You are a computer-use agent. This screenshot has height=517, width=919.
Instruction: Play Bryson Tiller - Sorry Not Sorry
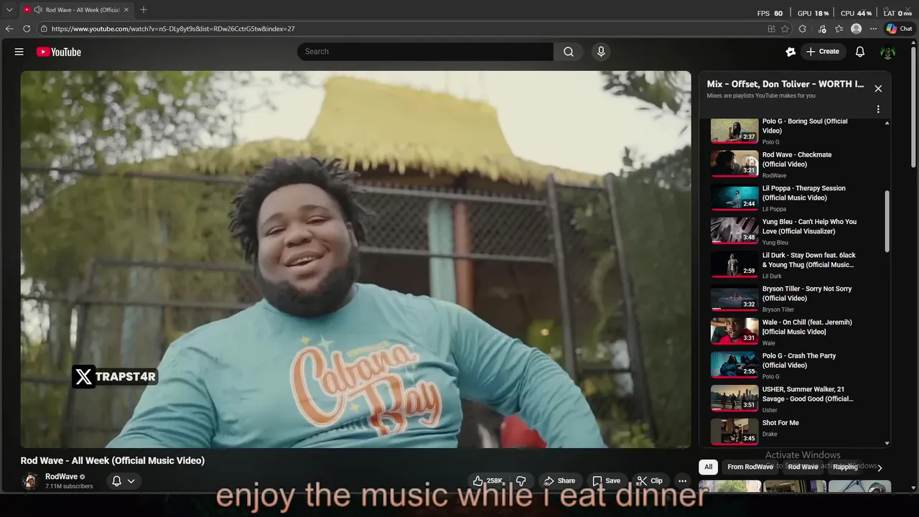point(794,299)
